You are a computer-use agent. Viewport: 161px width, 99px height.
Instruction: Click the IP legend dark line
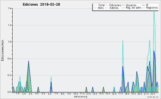click(x=144, y=5)
